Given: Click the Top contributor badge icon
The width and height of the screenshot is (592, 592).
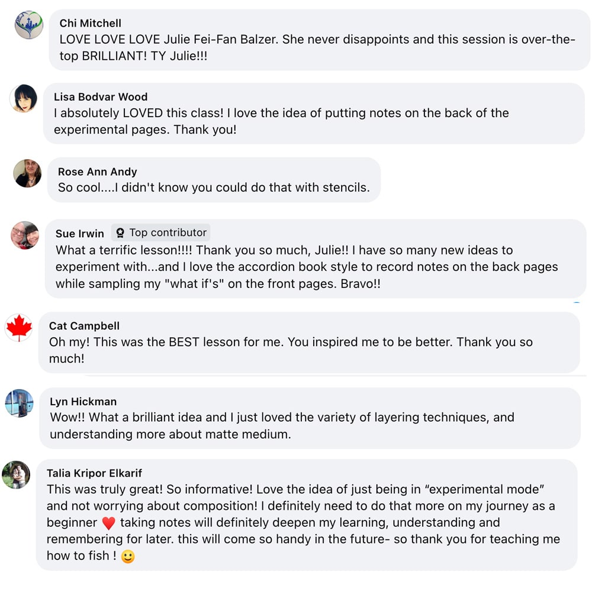Looking at the screenshot, I should click(x=120, y=232).
